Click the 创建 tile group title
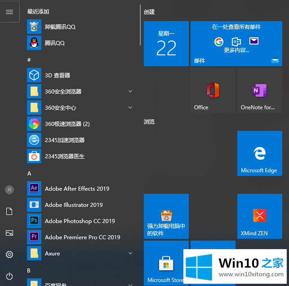This screenshot has height=286, width=289. tap(149, 12)
